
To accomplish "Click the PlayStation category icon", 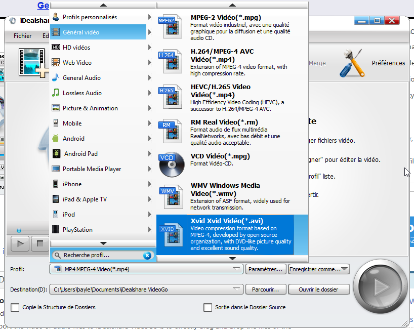I will pyautogui.click(x=56, y=230).
